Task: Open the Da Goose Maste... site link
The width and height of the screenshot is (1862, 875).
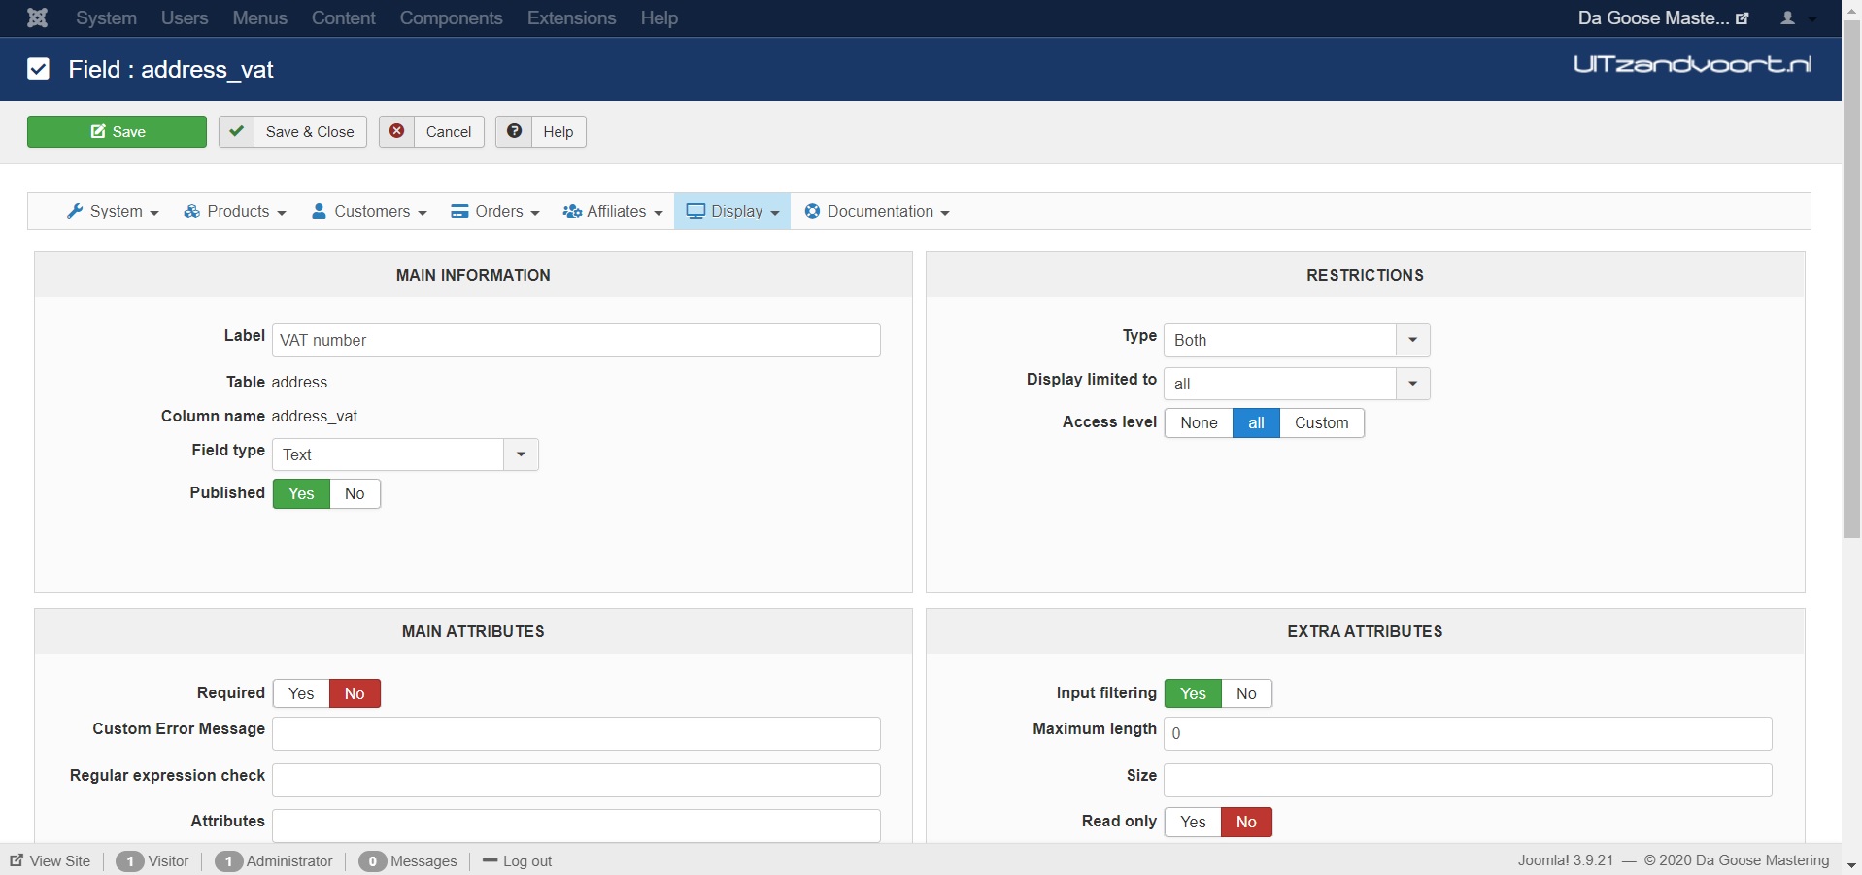Action: click(x=1663, y=17)
